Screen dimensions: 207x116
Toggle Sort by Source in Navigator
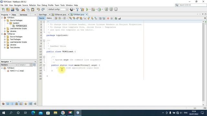click(35, 104)
